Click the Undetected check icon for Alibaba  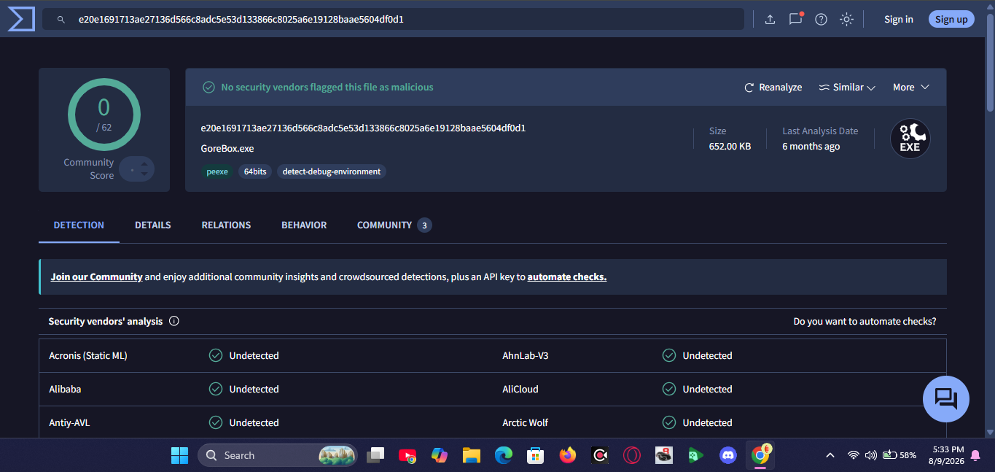pyautogui.click(x=216, y=390)
